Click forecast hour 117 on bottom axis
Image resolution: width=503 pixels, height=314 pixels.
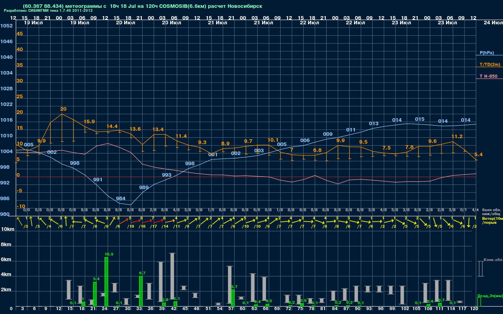[x=463, y=309]
